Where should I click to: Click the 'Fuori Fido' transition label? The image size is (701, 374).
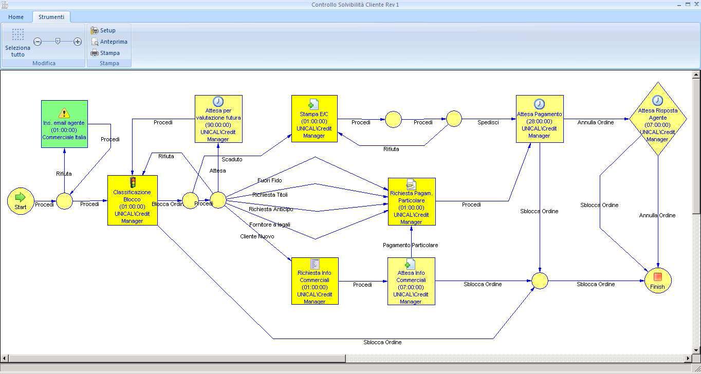click(270, 180)
